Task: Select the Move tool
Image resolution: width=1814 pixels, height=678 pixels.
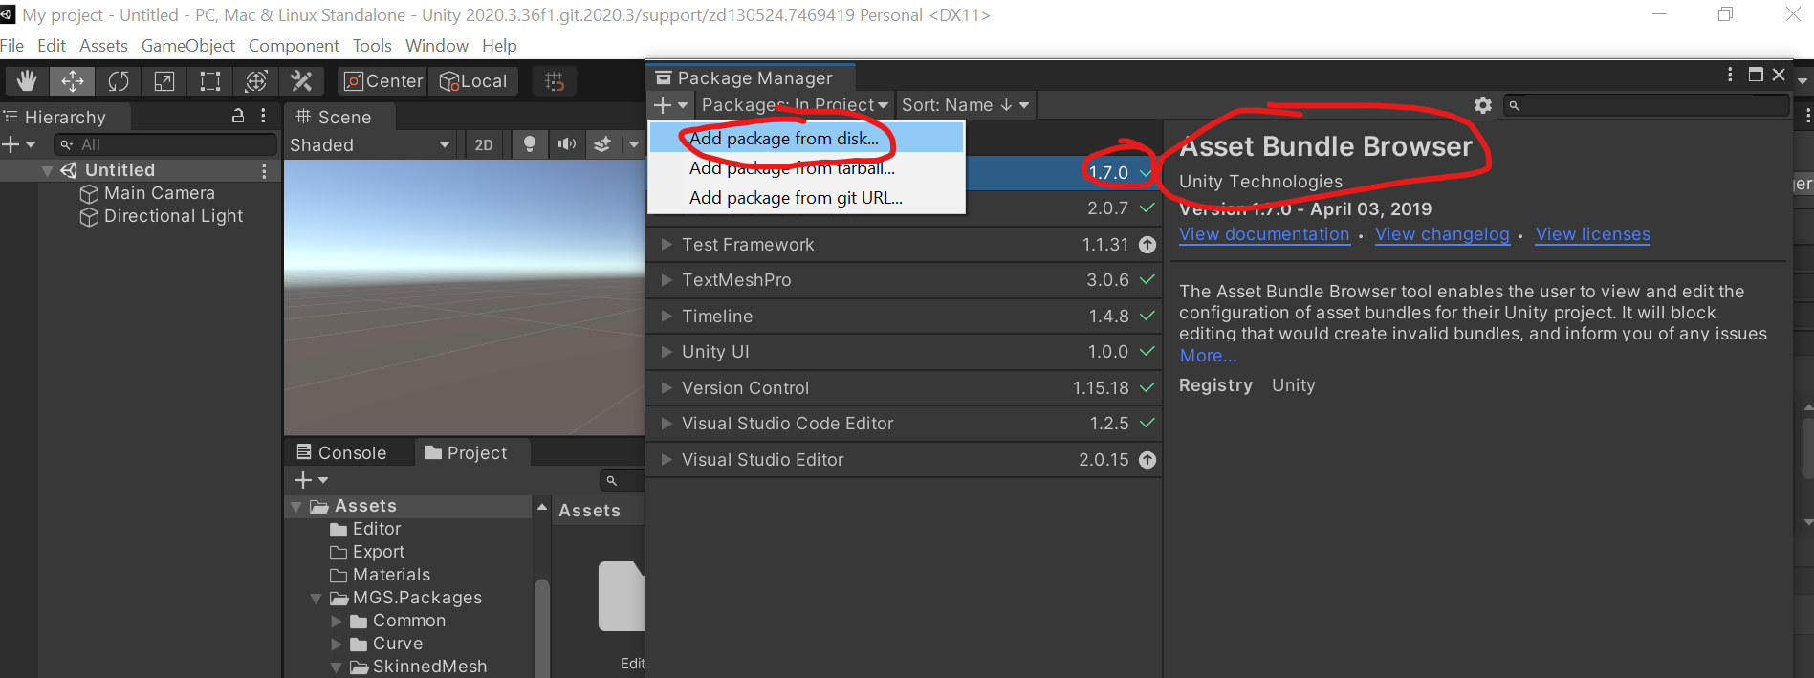Action: (73, 81)
